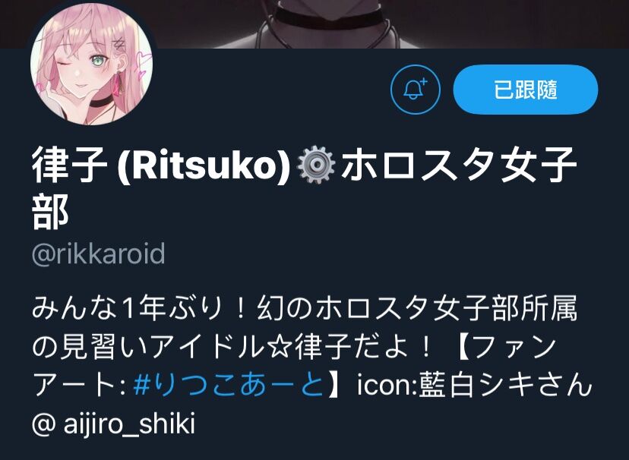Click the 部 character on the name's second line

point(50,212)
